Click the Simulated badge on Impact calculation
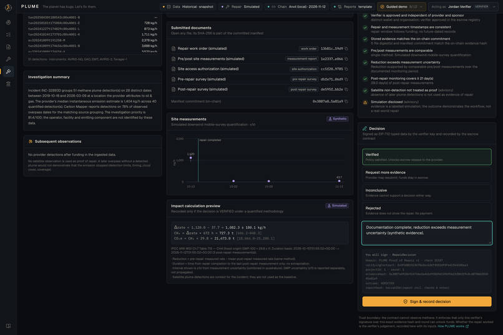The width and height of the screenshot is (503, 335). 337,206
